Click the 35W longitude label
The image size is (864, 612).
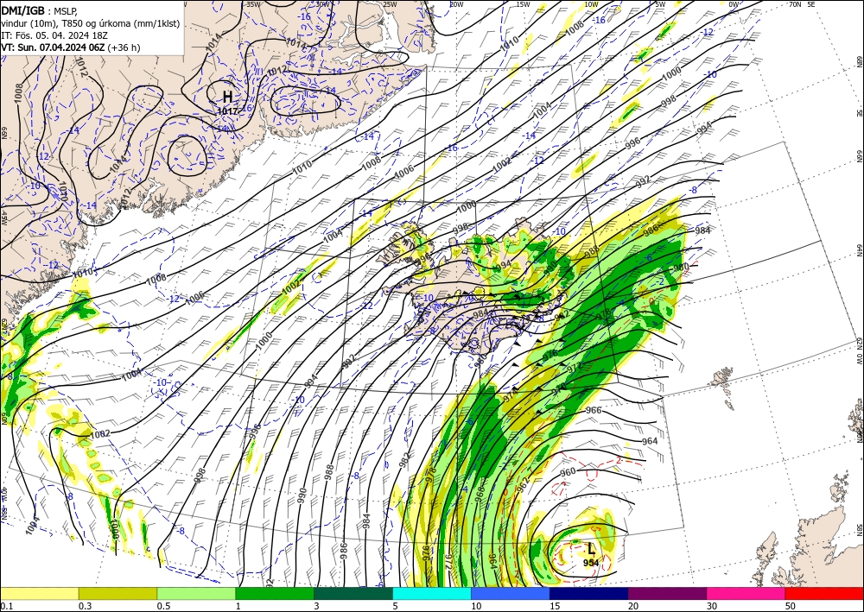(253, 3)
